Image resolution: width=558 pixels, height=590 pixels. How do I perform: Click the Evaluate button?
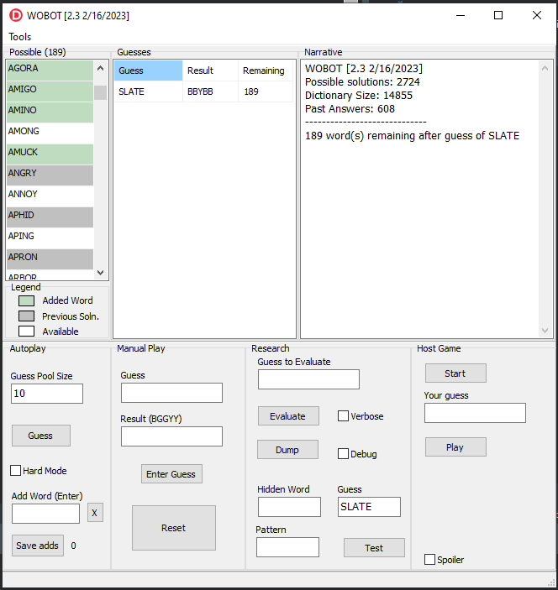coord(288,416)
